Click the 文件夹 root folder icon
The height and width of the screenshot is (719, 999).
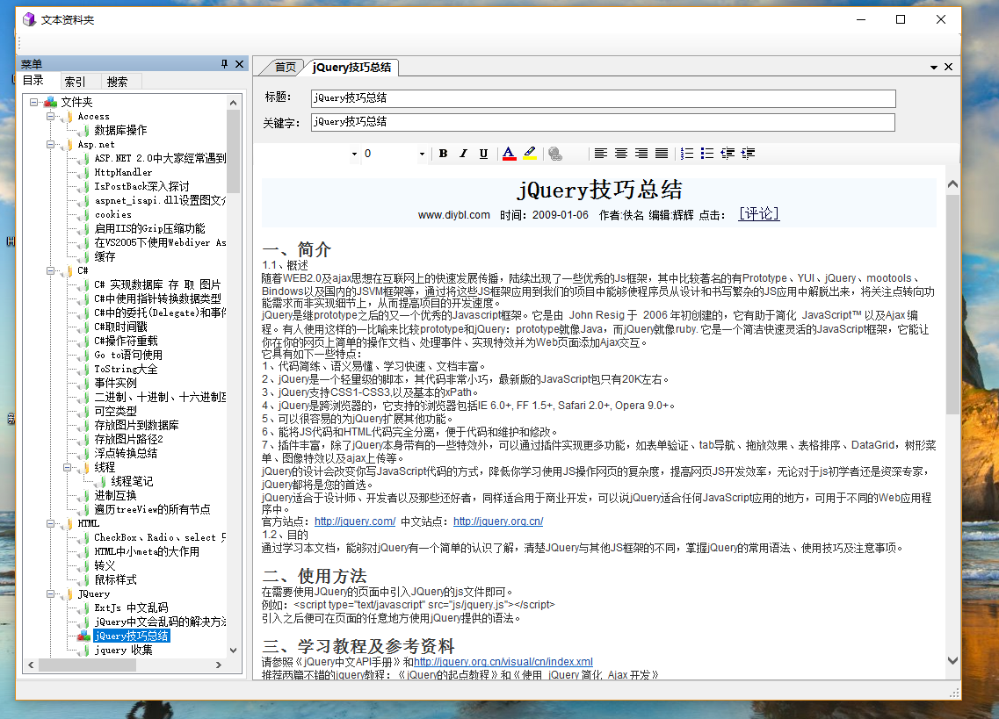50,102
